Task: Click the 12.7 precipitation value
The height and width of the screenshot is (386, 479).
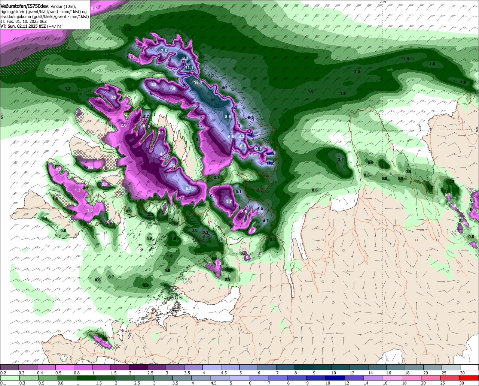Action: coord(258,149)
